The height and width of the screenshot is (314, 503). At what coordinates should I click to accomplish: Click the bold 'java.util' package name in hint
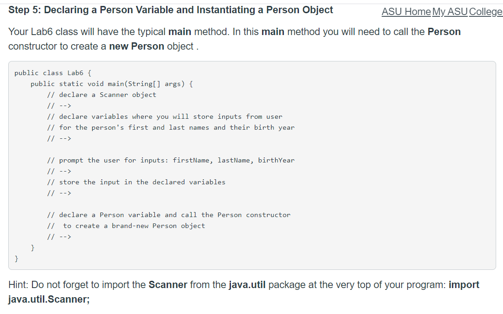tap(248, 285)
